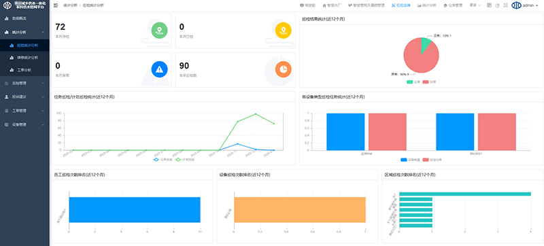This screenshot has width=544, height=246.
Task: Click the yellow location icon on 本月已检 card
Action: [283, 30]
